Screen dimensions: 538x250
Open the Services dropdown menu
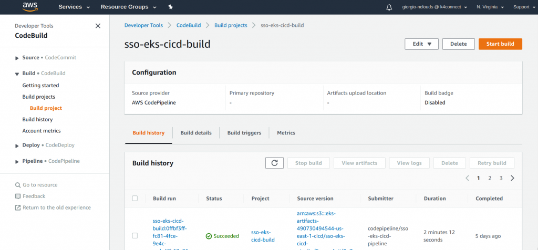click(74, 7)
